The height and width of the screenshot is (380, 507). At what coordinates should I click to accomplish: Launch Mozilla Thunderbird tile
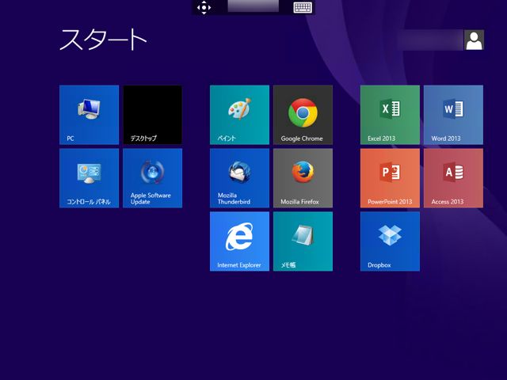[x=239, y=178]
